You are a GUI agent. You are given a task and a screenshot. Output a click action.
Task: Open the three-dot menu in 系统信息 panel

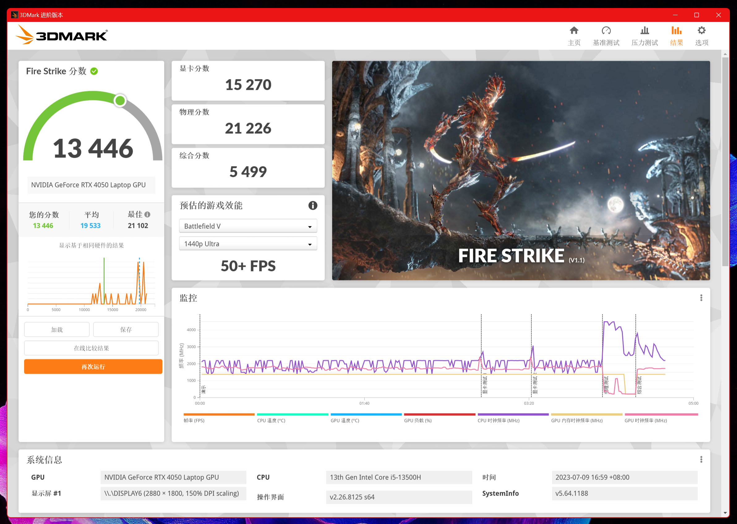point(701,459)
